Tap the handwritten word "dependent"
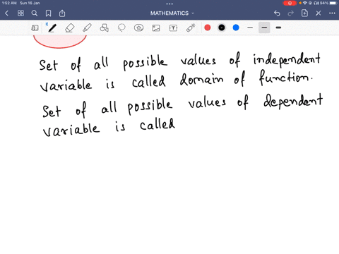The width and height of the screenshot is (339, 254). pyautogui.click(x=293, y=101)
